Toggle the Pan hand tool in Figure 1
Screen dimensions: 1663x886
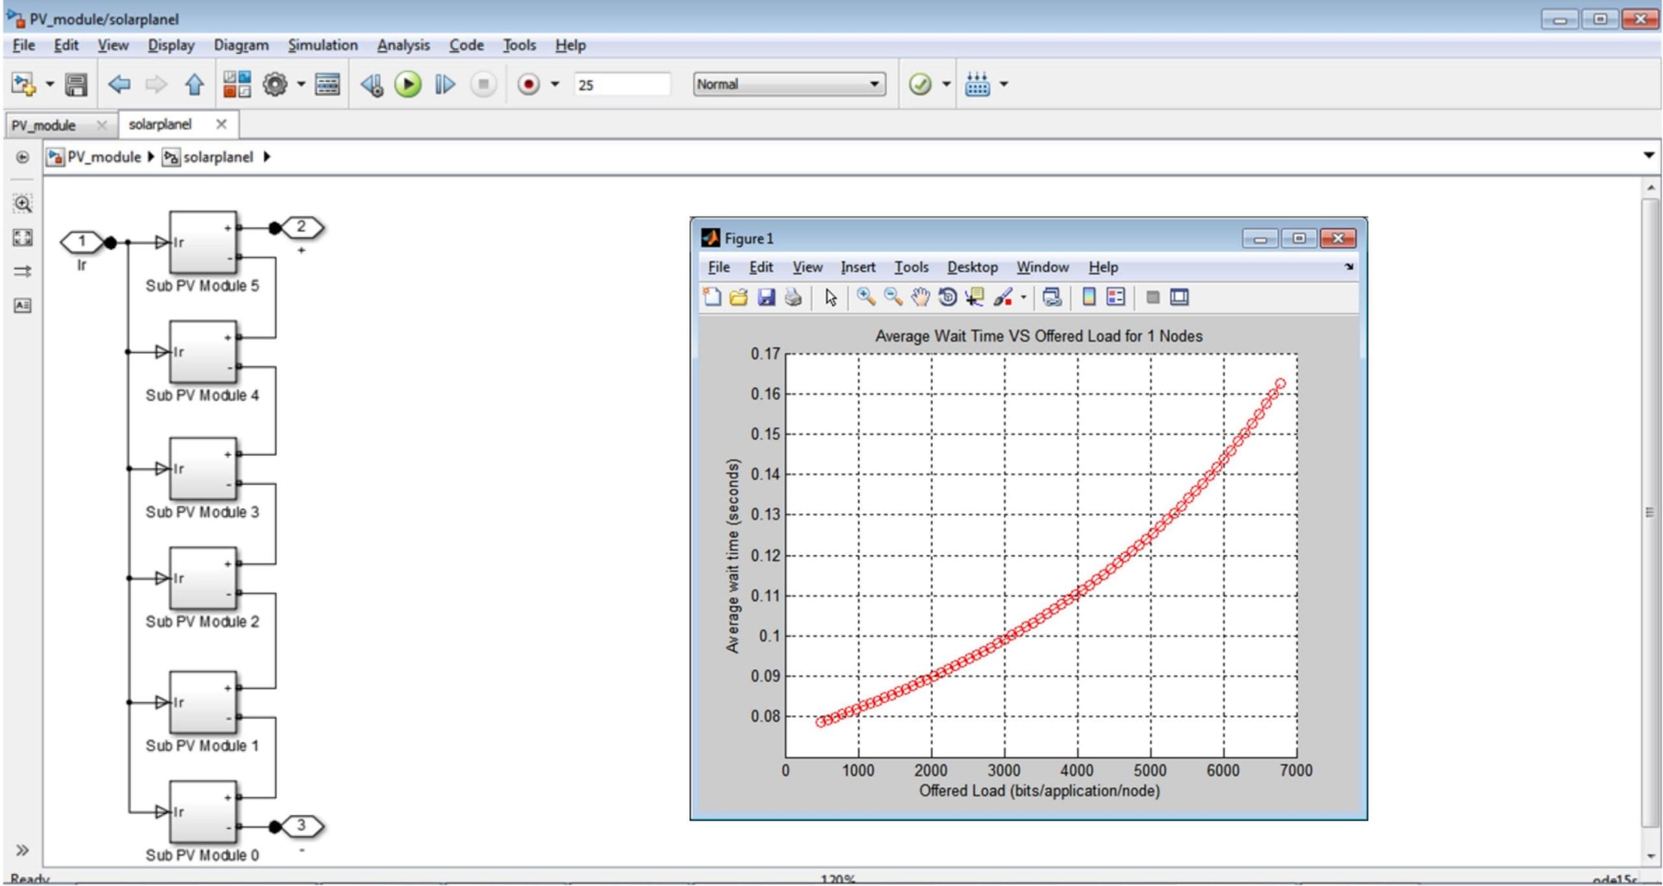point(920,297)
